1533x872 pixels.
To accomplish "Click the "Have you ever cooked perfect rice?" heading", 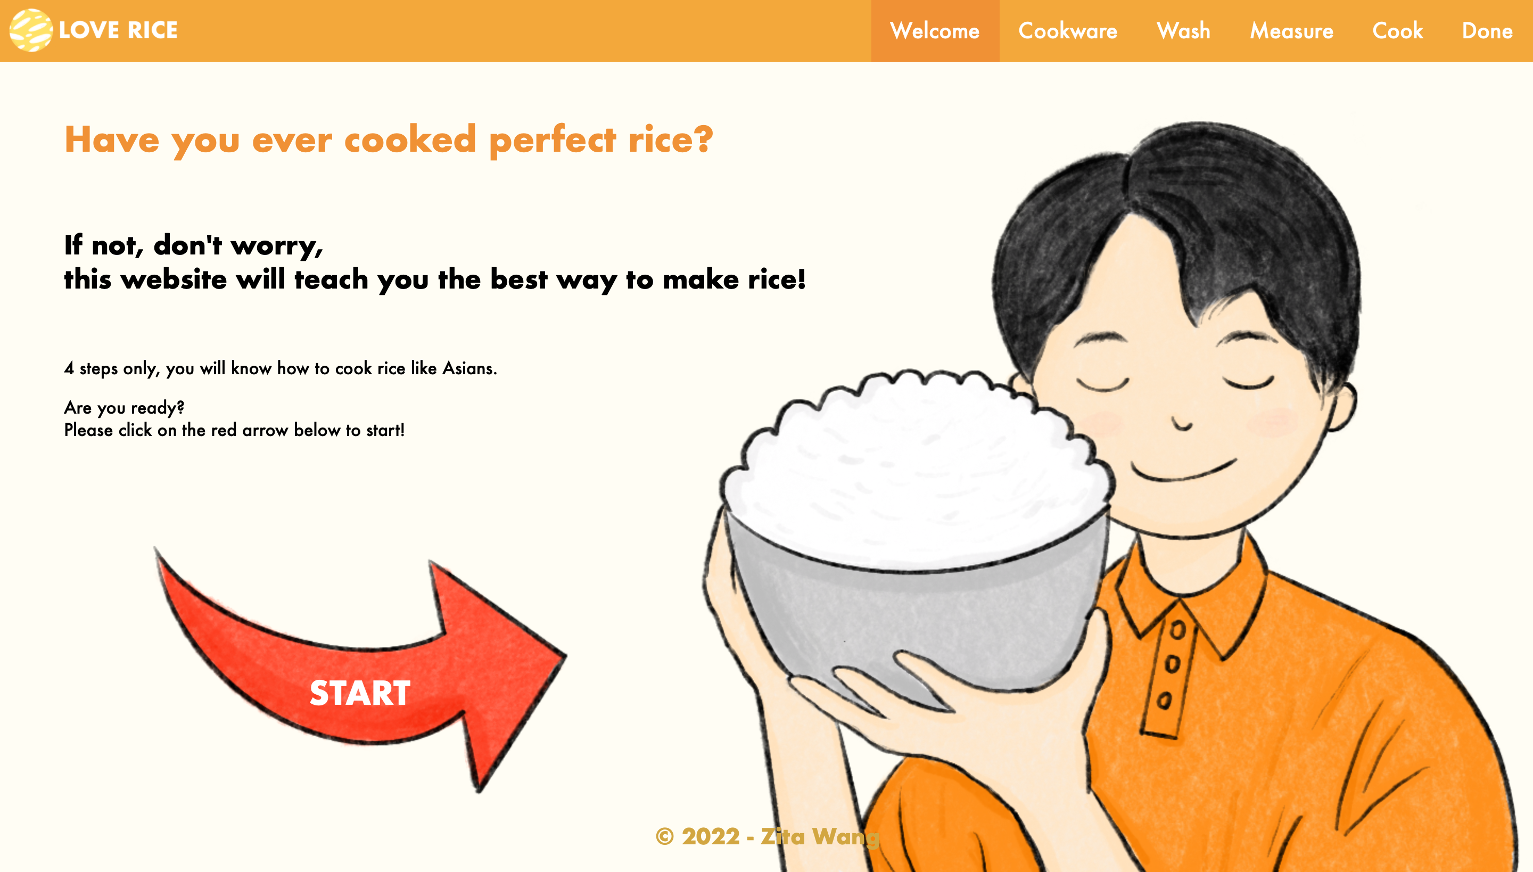I will [x=389, y=141].
